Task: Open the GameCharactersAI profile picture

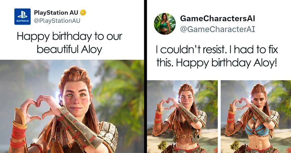Action: tap(165, 24)
